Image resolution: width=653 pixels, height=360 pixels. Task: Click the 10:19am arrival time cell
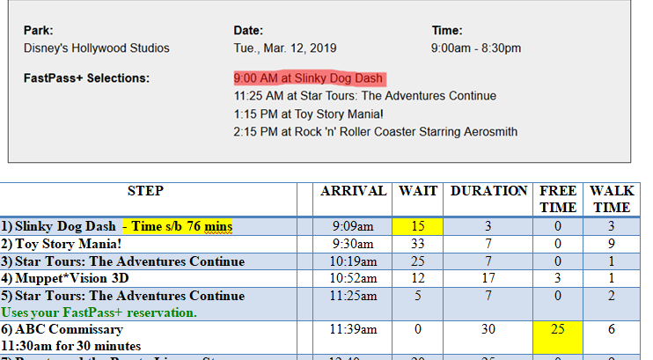[x=353, y=261]
